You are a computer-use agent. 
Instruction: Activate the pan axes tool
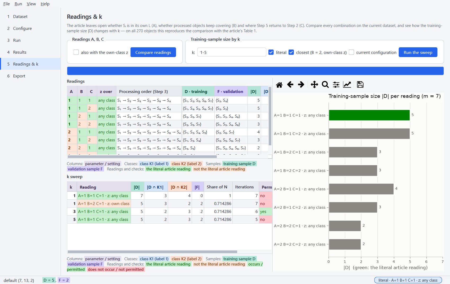tap(314, 85)
